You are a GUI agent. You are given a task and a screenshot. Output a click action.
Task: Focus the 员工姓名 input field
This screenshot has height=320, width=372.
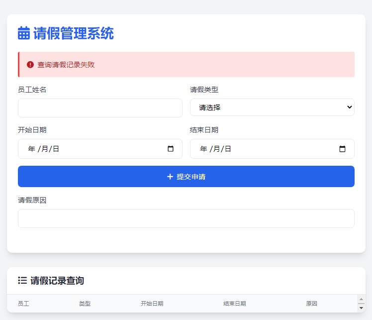(x=100, y=108)
